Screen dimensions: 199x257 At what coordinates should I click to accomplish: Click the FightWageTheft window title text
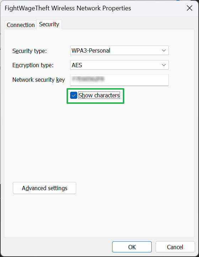[x=68, y=8]
